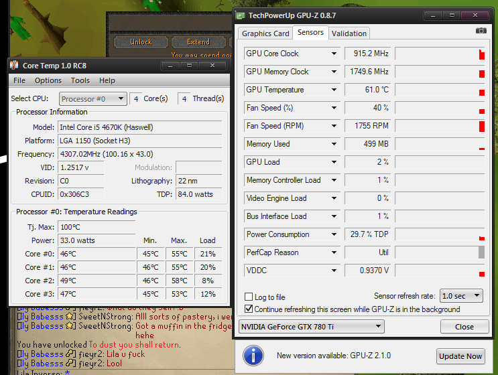Open the Select CPU Processor #0 dropdown
The image size is (498, 375).
(92, 98)
